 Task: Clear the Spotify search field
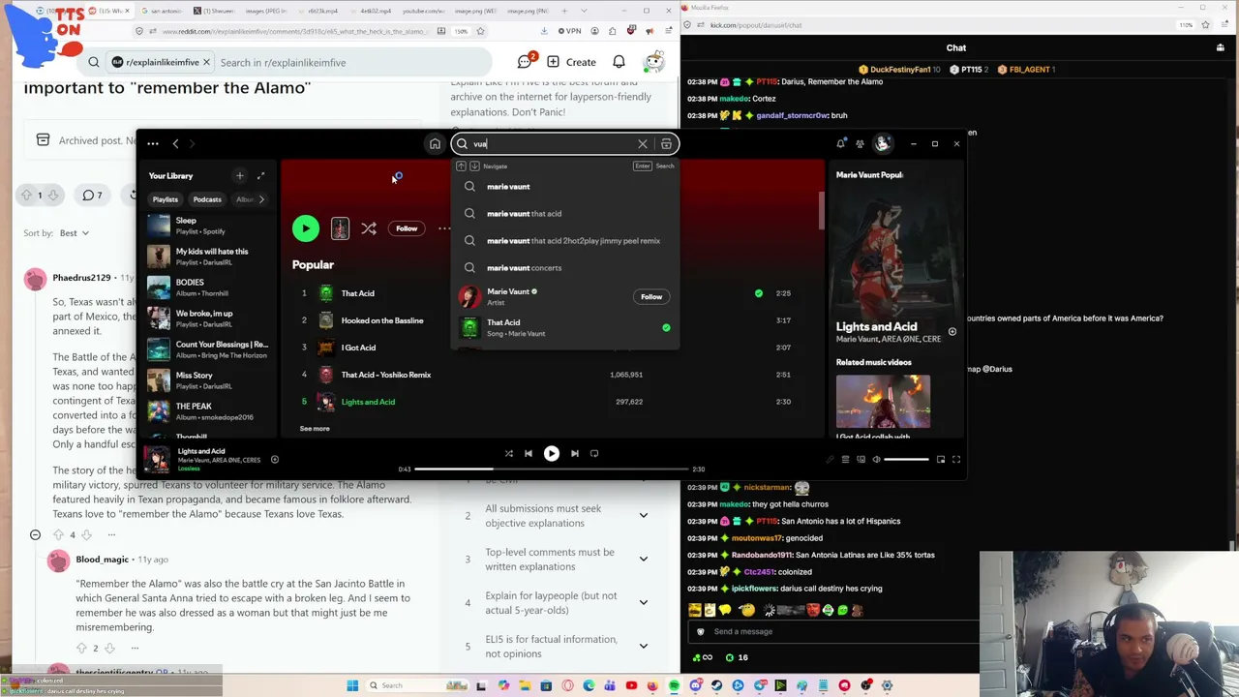point(643,144)
